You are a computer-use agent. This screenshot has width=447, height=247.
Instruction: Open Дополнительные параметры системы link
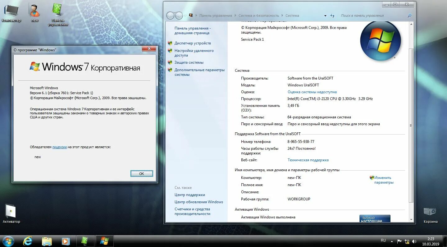click(199, 72)
